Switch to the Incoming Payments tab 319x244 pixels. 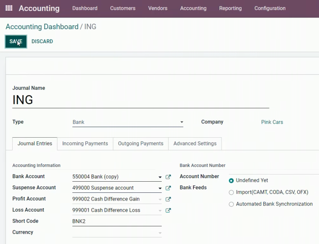pyautogui.click(x=85, y=144)
